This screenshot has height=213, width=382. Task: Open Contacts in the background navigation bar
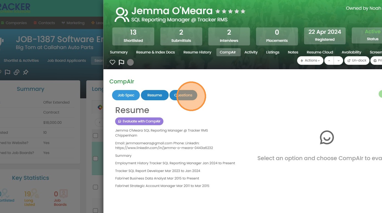[44, 23]
